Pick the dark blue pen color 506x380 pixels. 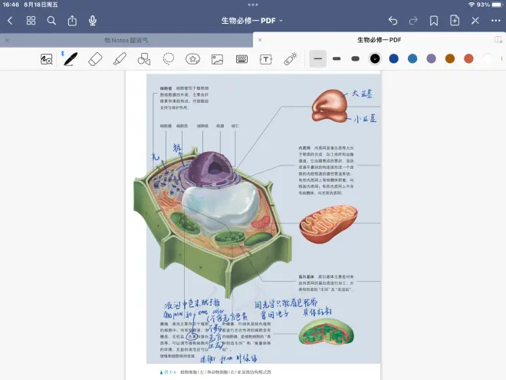point(393,58)
